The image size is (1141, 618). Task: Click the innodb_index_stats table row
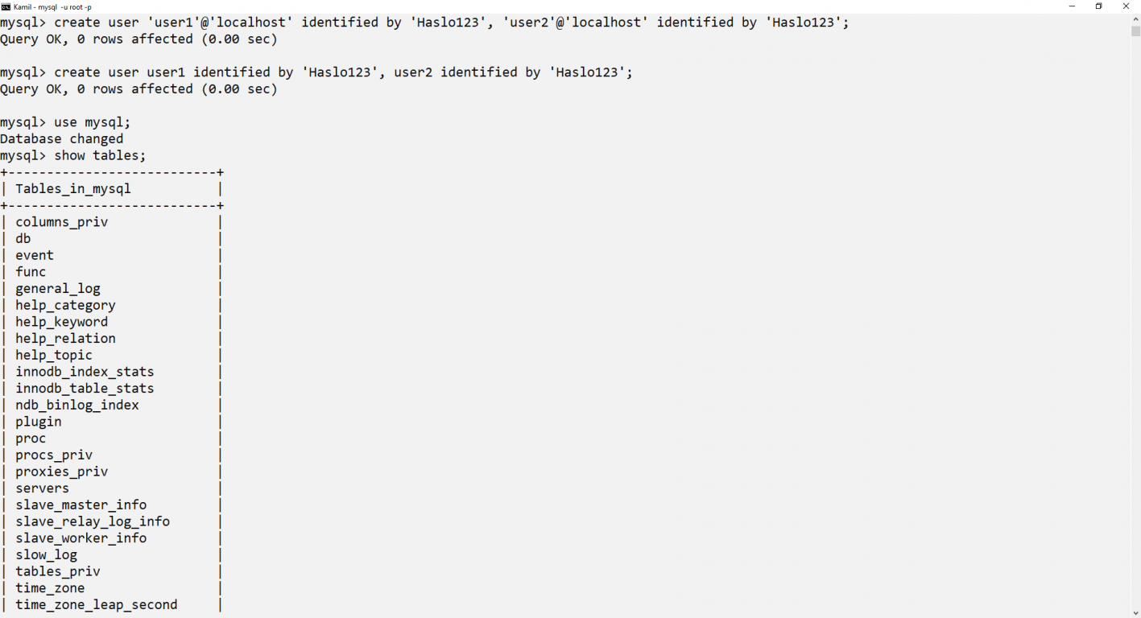coord(111,372)
